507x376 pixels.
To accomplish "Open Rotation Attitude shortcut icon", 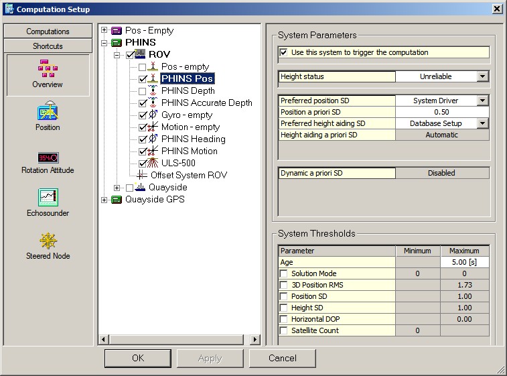I will point(48,158).
